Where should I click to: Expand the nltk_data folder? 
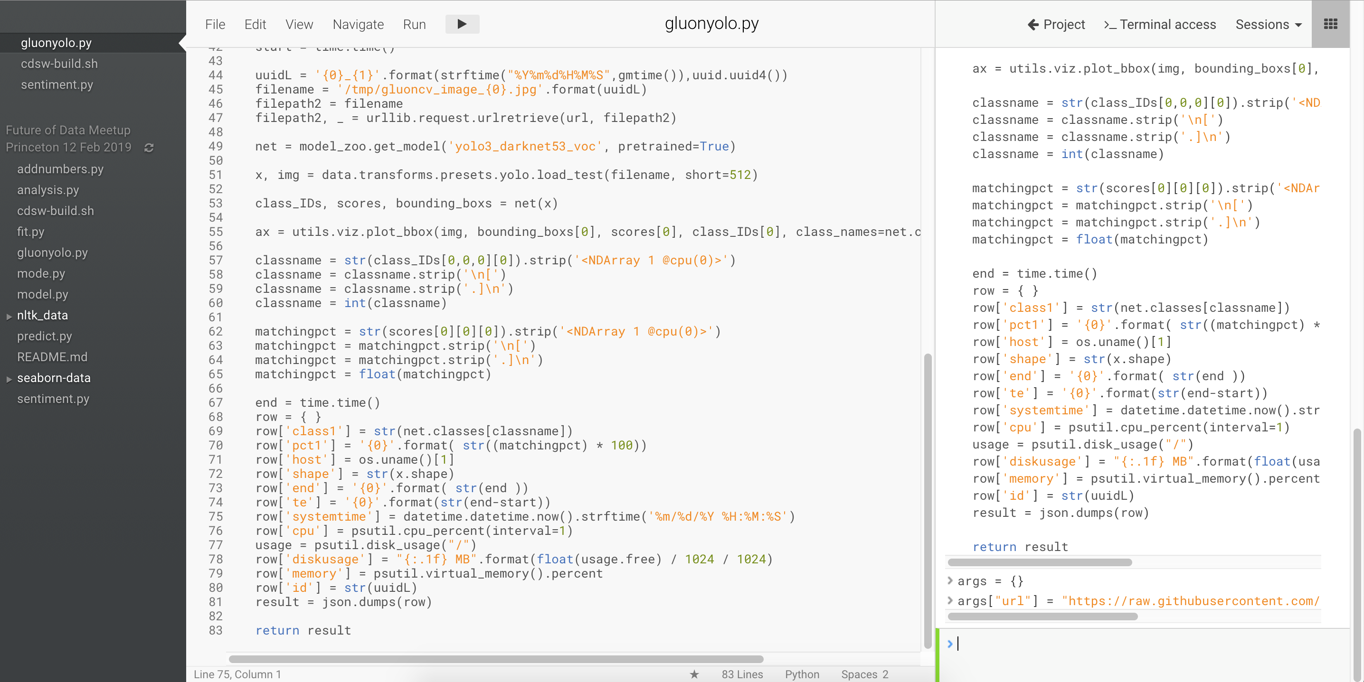point(9,316)
